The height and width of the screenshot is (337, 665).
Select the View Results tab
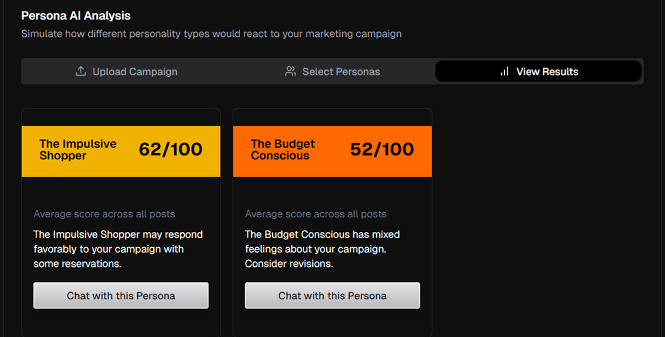(538, 71)
